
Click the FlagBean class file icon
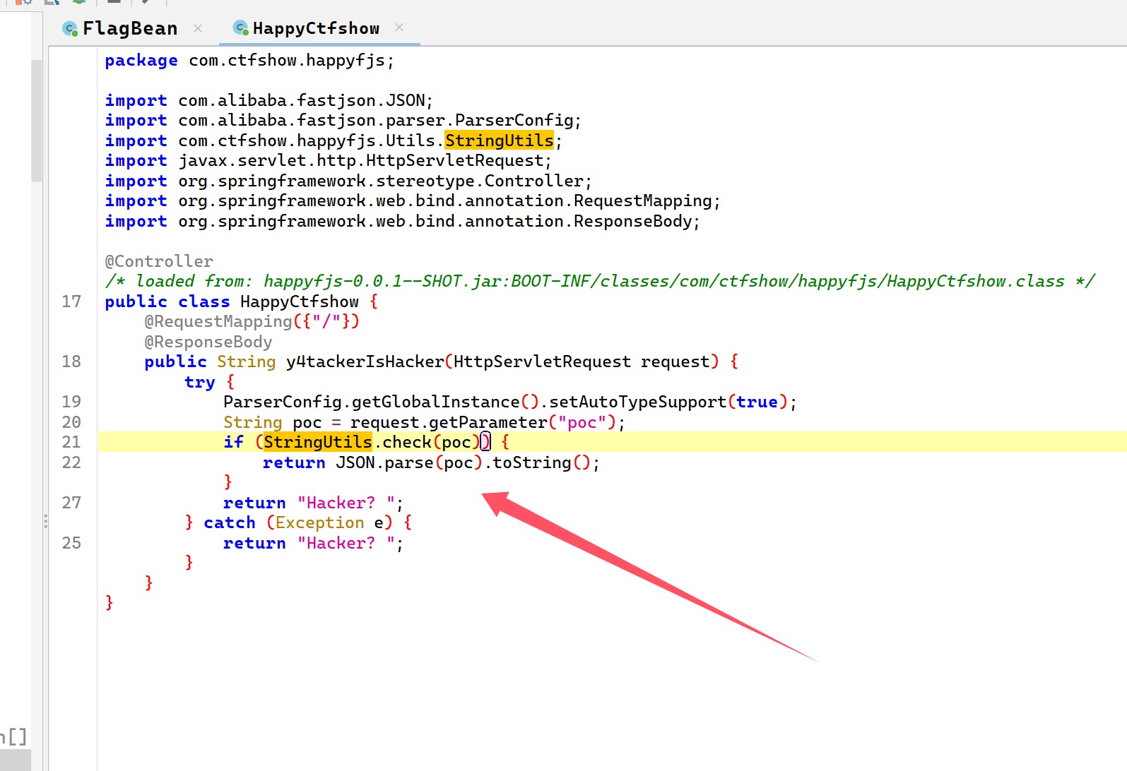[70, 28]
